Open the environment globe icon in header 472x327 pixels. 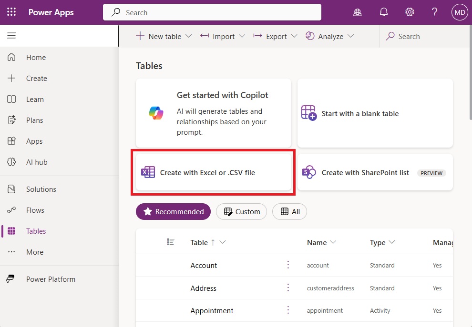358,12
